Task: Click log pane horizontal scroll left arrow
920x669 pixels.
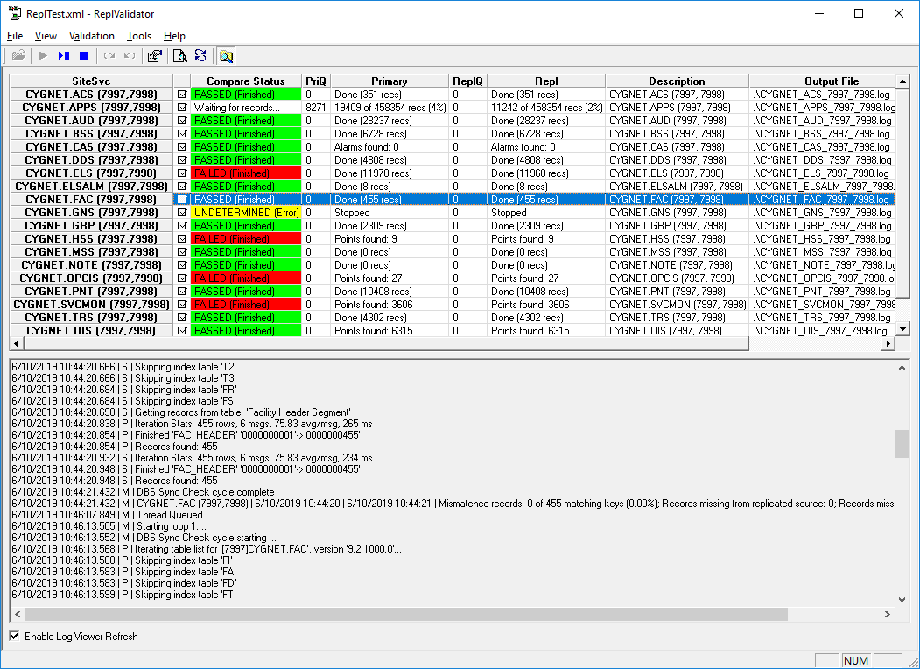Action: pyautogui.click(x=18, y=614)
